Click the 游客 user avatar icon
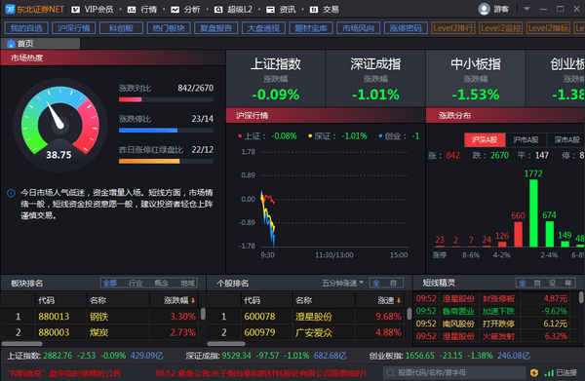 coord(484,9)
